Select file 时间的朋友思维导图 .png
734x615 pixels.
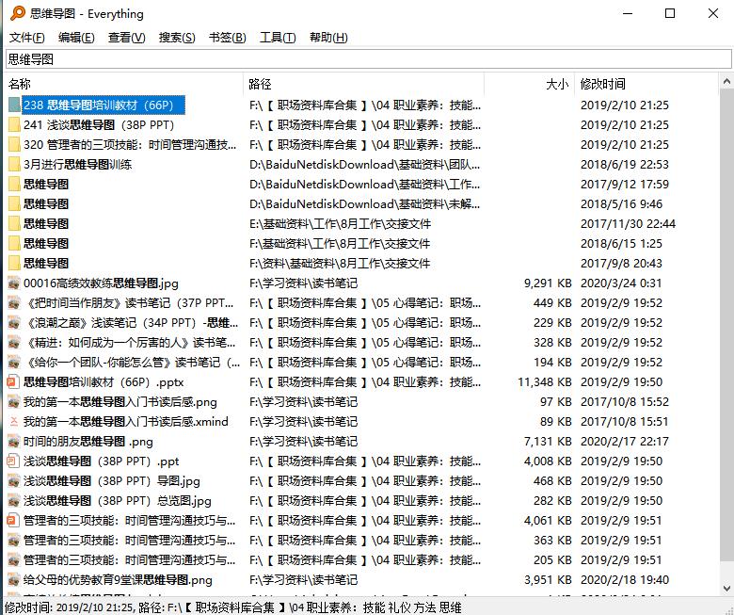tap(88, 441)
